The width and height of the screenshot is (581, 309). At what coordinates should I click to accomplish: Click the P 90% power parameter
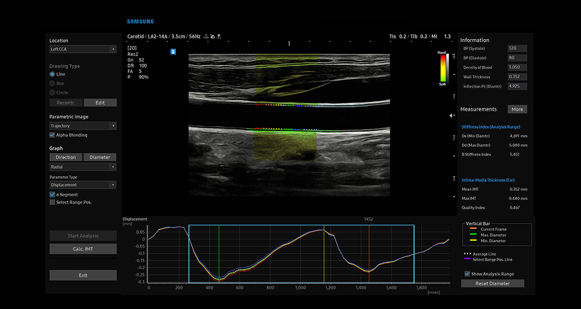138,77
